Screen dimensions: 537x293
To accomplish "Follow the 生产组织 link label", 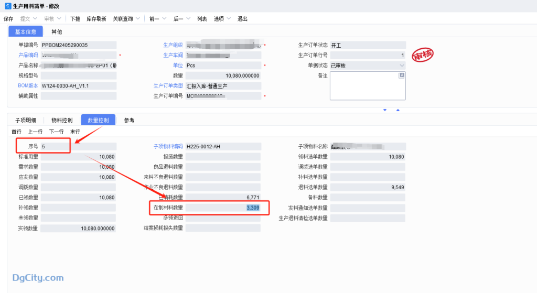I will 173,45.
